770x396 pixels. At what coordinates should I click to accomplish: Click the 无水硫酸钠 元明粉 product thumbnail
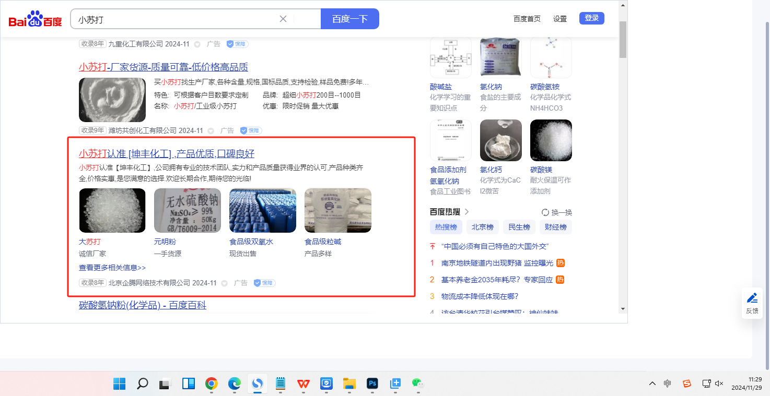coord(188,210)
